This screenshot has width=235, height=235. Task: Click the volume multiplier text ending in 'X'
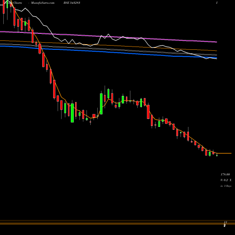(x=226, y=180)
